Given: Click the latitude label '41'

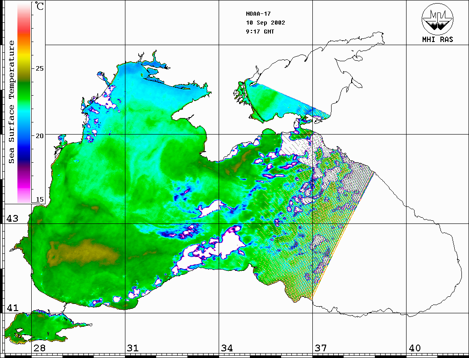Looking at the screenshot, I should tap(12, 308).
